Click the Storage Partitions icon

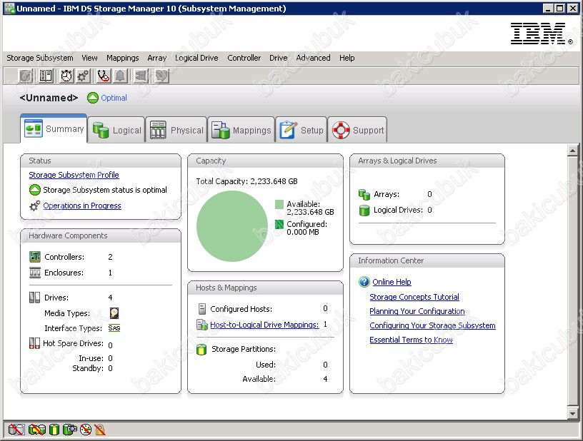201,350
